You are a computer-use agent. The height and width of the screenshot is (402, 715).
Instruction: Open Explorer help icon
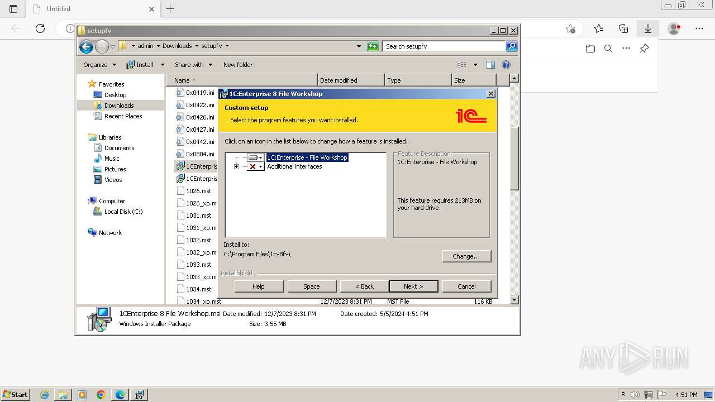tap(506, 65)
